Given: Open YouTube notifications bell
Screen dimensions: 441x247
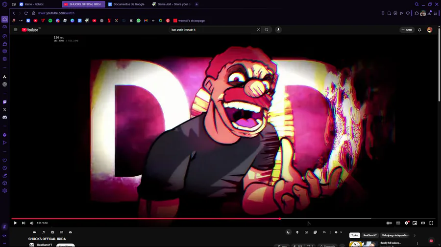Looking at the screenshot, I should [x=419, y=30].
